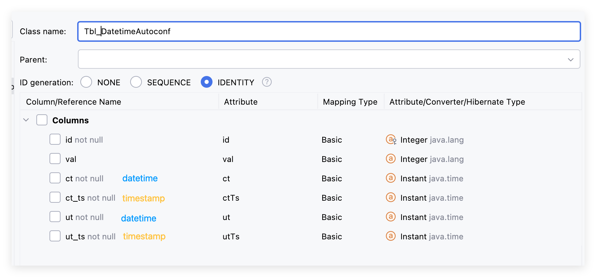Collapse the Columns tree node
596x277 pixels.
pos(26,120)
